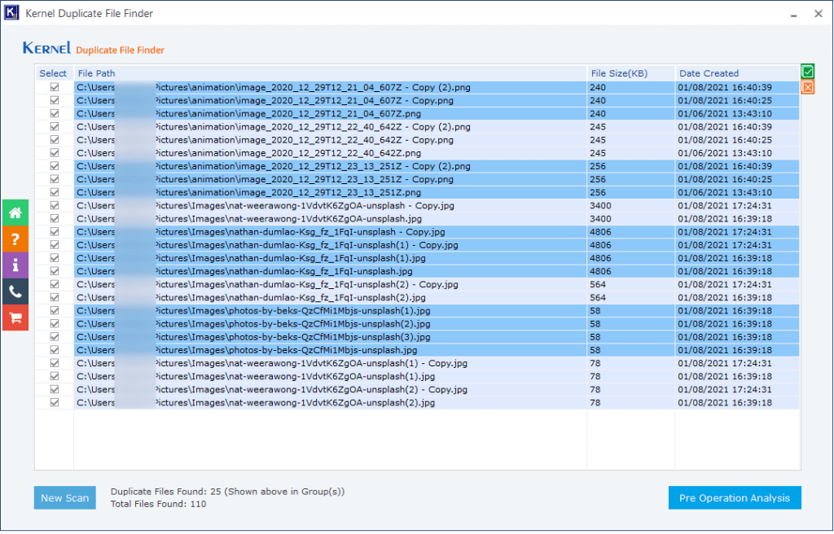
Task: Open the purple About info icon
Action: pyautogui.click(x=15, y=265)
